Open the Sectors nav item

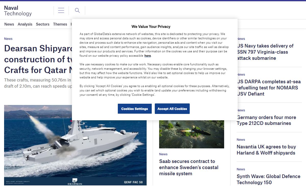pyautogui.click(x=43, y=24)
